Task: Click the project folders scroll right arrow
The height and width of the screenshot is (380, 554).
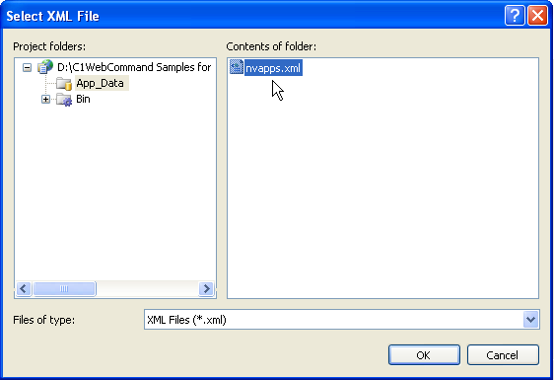Action: click(x=206, y=289)
